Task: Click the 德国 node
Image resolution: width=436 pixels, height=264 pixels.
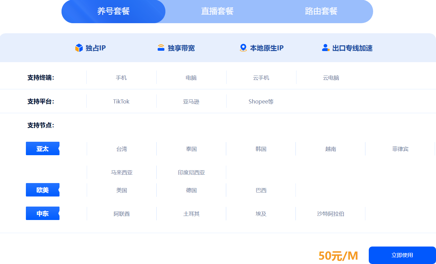Action: tap(191, 190)
